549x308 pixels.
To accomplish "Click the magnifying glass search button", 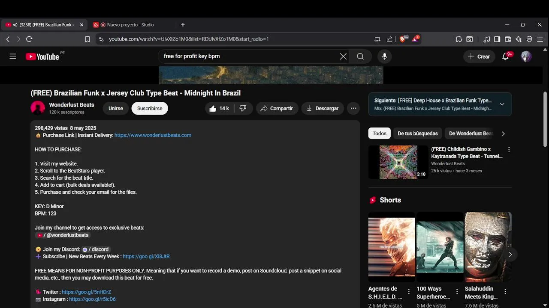I will (x=360, y=56).
